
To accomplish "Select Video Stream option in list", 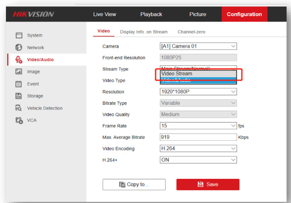I will click(x=198, y=74).
